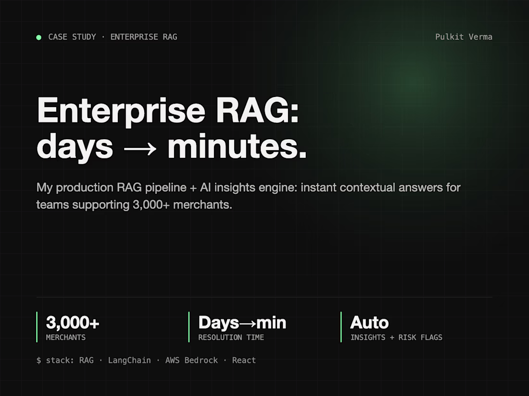Image resolution: width=529 pixels, height=396 pixels.
Task: Click the Auto stat heading
Action: pos(369,322)
